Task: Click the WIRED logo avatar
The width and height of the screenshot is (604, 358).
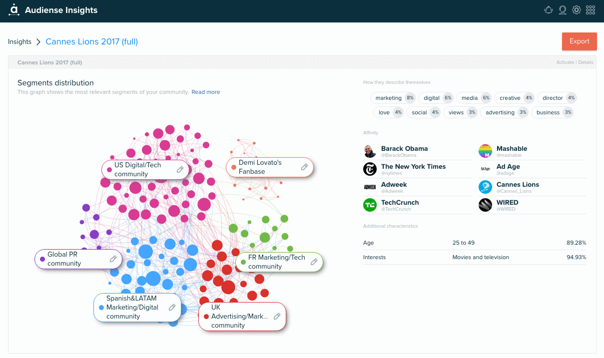Action: point(485,205)
